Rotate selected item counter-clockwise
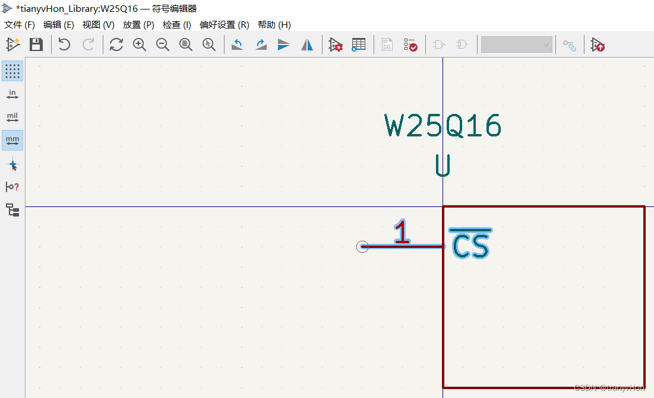654x398 pixels. coord(238,44)
